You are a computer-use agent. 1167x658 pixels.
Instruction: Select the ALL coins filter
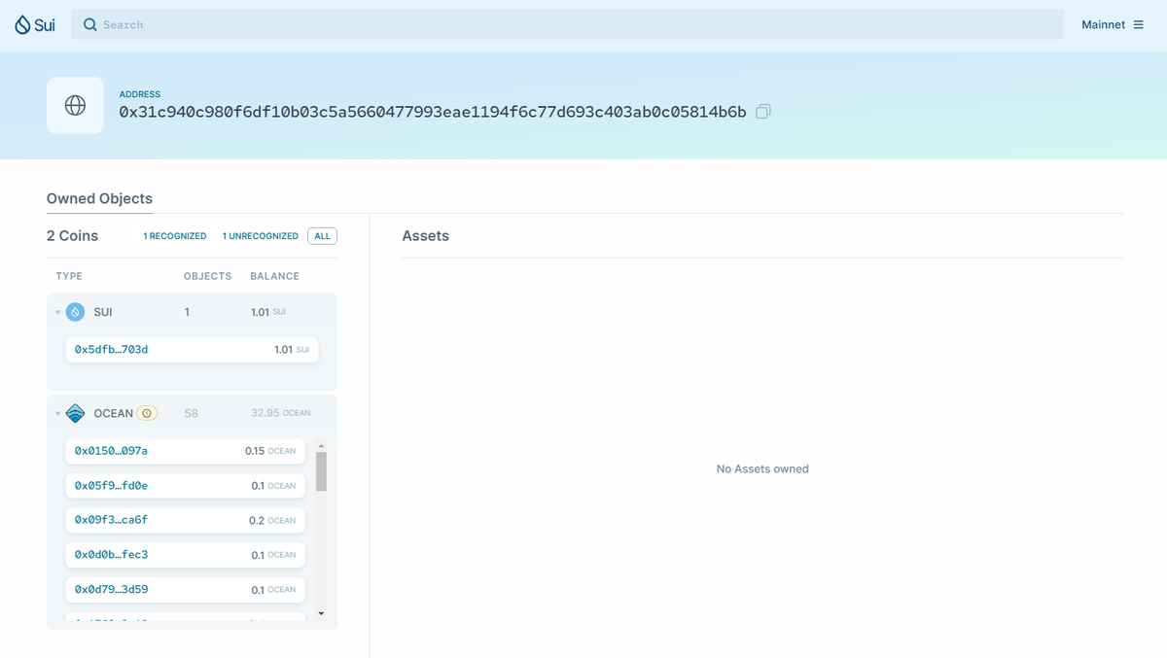click(322, 236)
